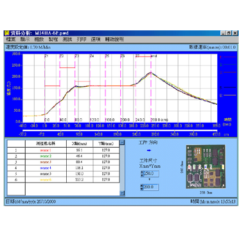Image resolution: width=239 pixels, height=239 pixels.
Task: Click the Y value 127.0 of sensor 4
Action: click(106, 168)
